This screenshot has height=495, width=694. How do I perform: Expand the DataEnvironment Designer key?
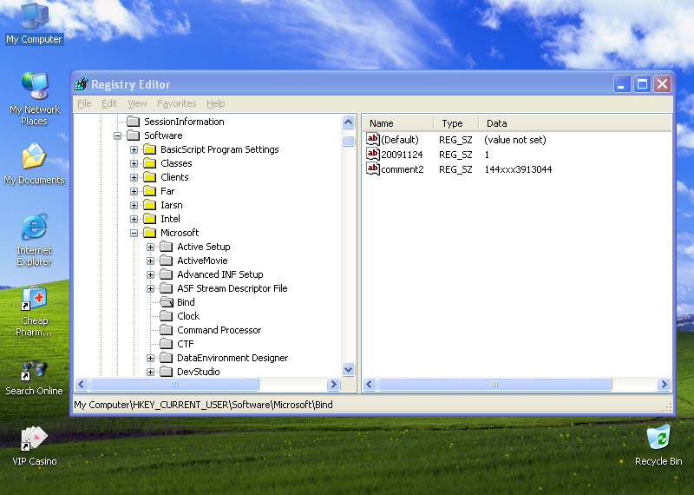[150, 358]
